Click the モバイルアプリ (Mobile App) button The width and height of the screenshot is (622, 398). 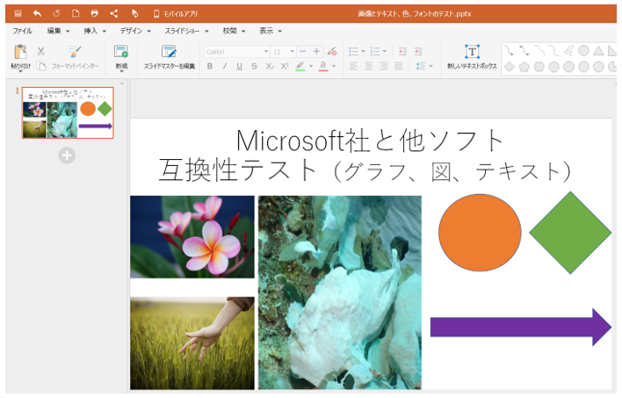[x=175, y=14]
